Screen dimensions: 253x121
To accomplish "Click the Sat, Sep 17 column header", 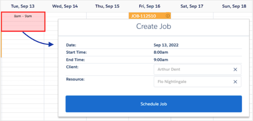I will (x=192, y=6).
